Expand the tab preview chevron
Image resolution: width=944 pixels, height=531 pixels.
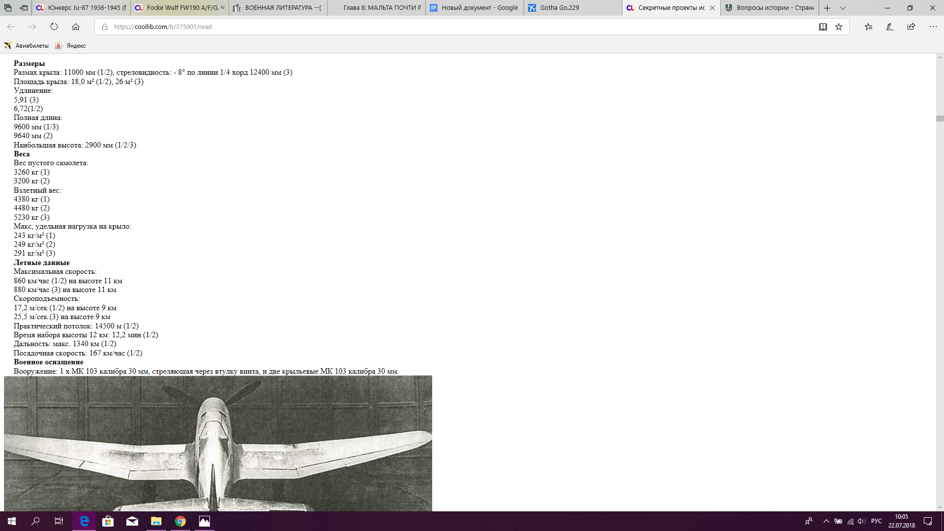coord(843,8)
